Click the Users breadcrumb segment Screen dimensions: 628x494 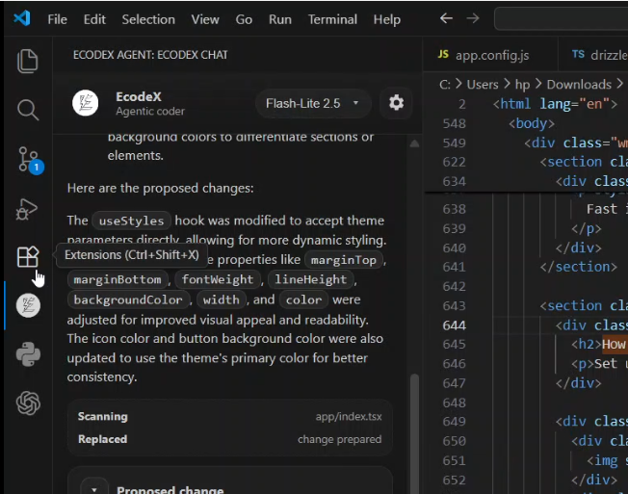click(483, 85)
